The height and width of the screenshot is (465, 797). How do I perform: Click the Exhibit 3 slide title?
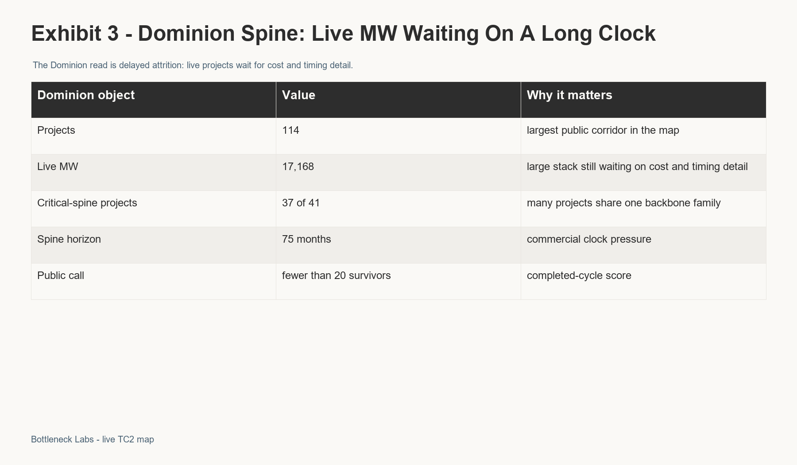343,34
